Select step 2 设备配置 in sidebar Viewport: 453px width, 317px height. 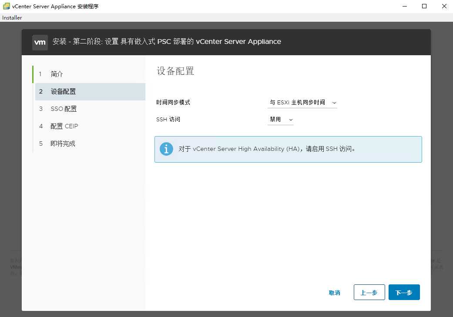(63, 92)
